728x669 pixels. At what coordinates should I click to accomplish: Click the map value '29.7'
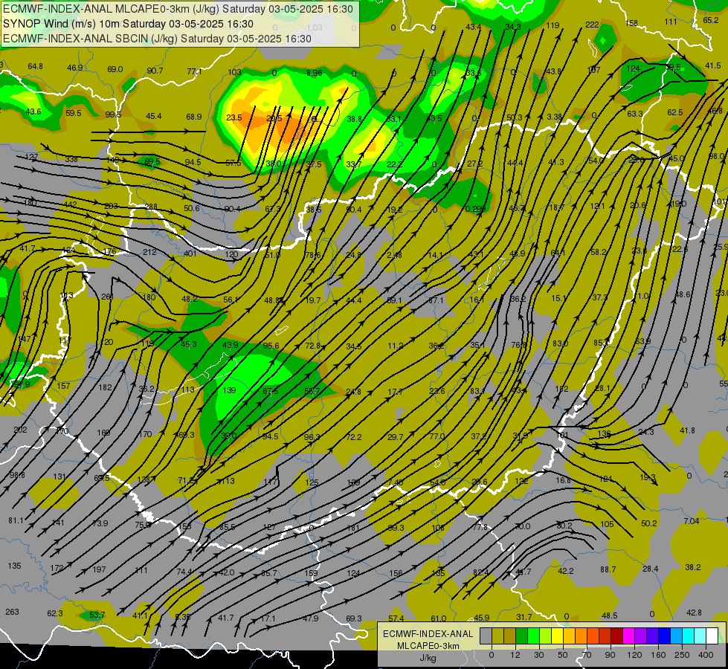point(395,437)
